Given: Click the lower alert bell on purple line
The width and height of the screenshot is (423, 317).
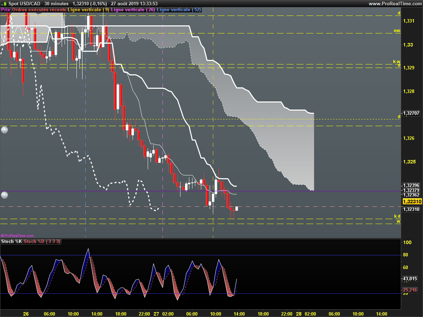Looking at the screenshot, I should (4, 194).
